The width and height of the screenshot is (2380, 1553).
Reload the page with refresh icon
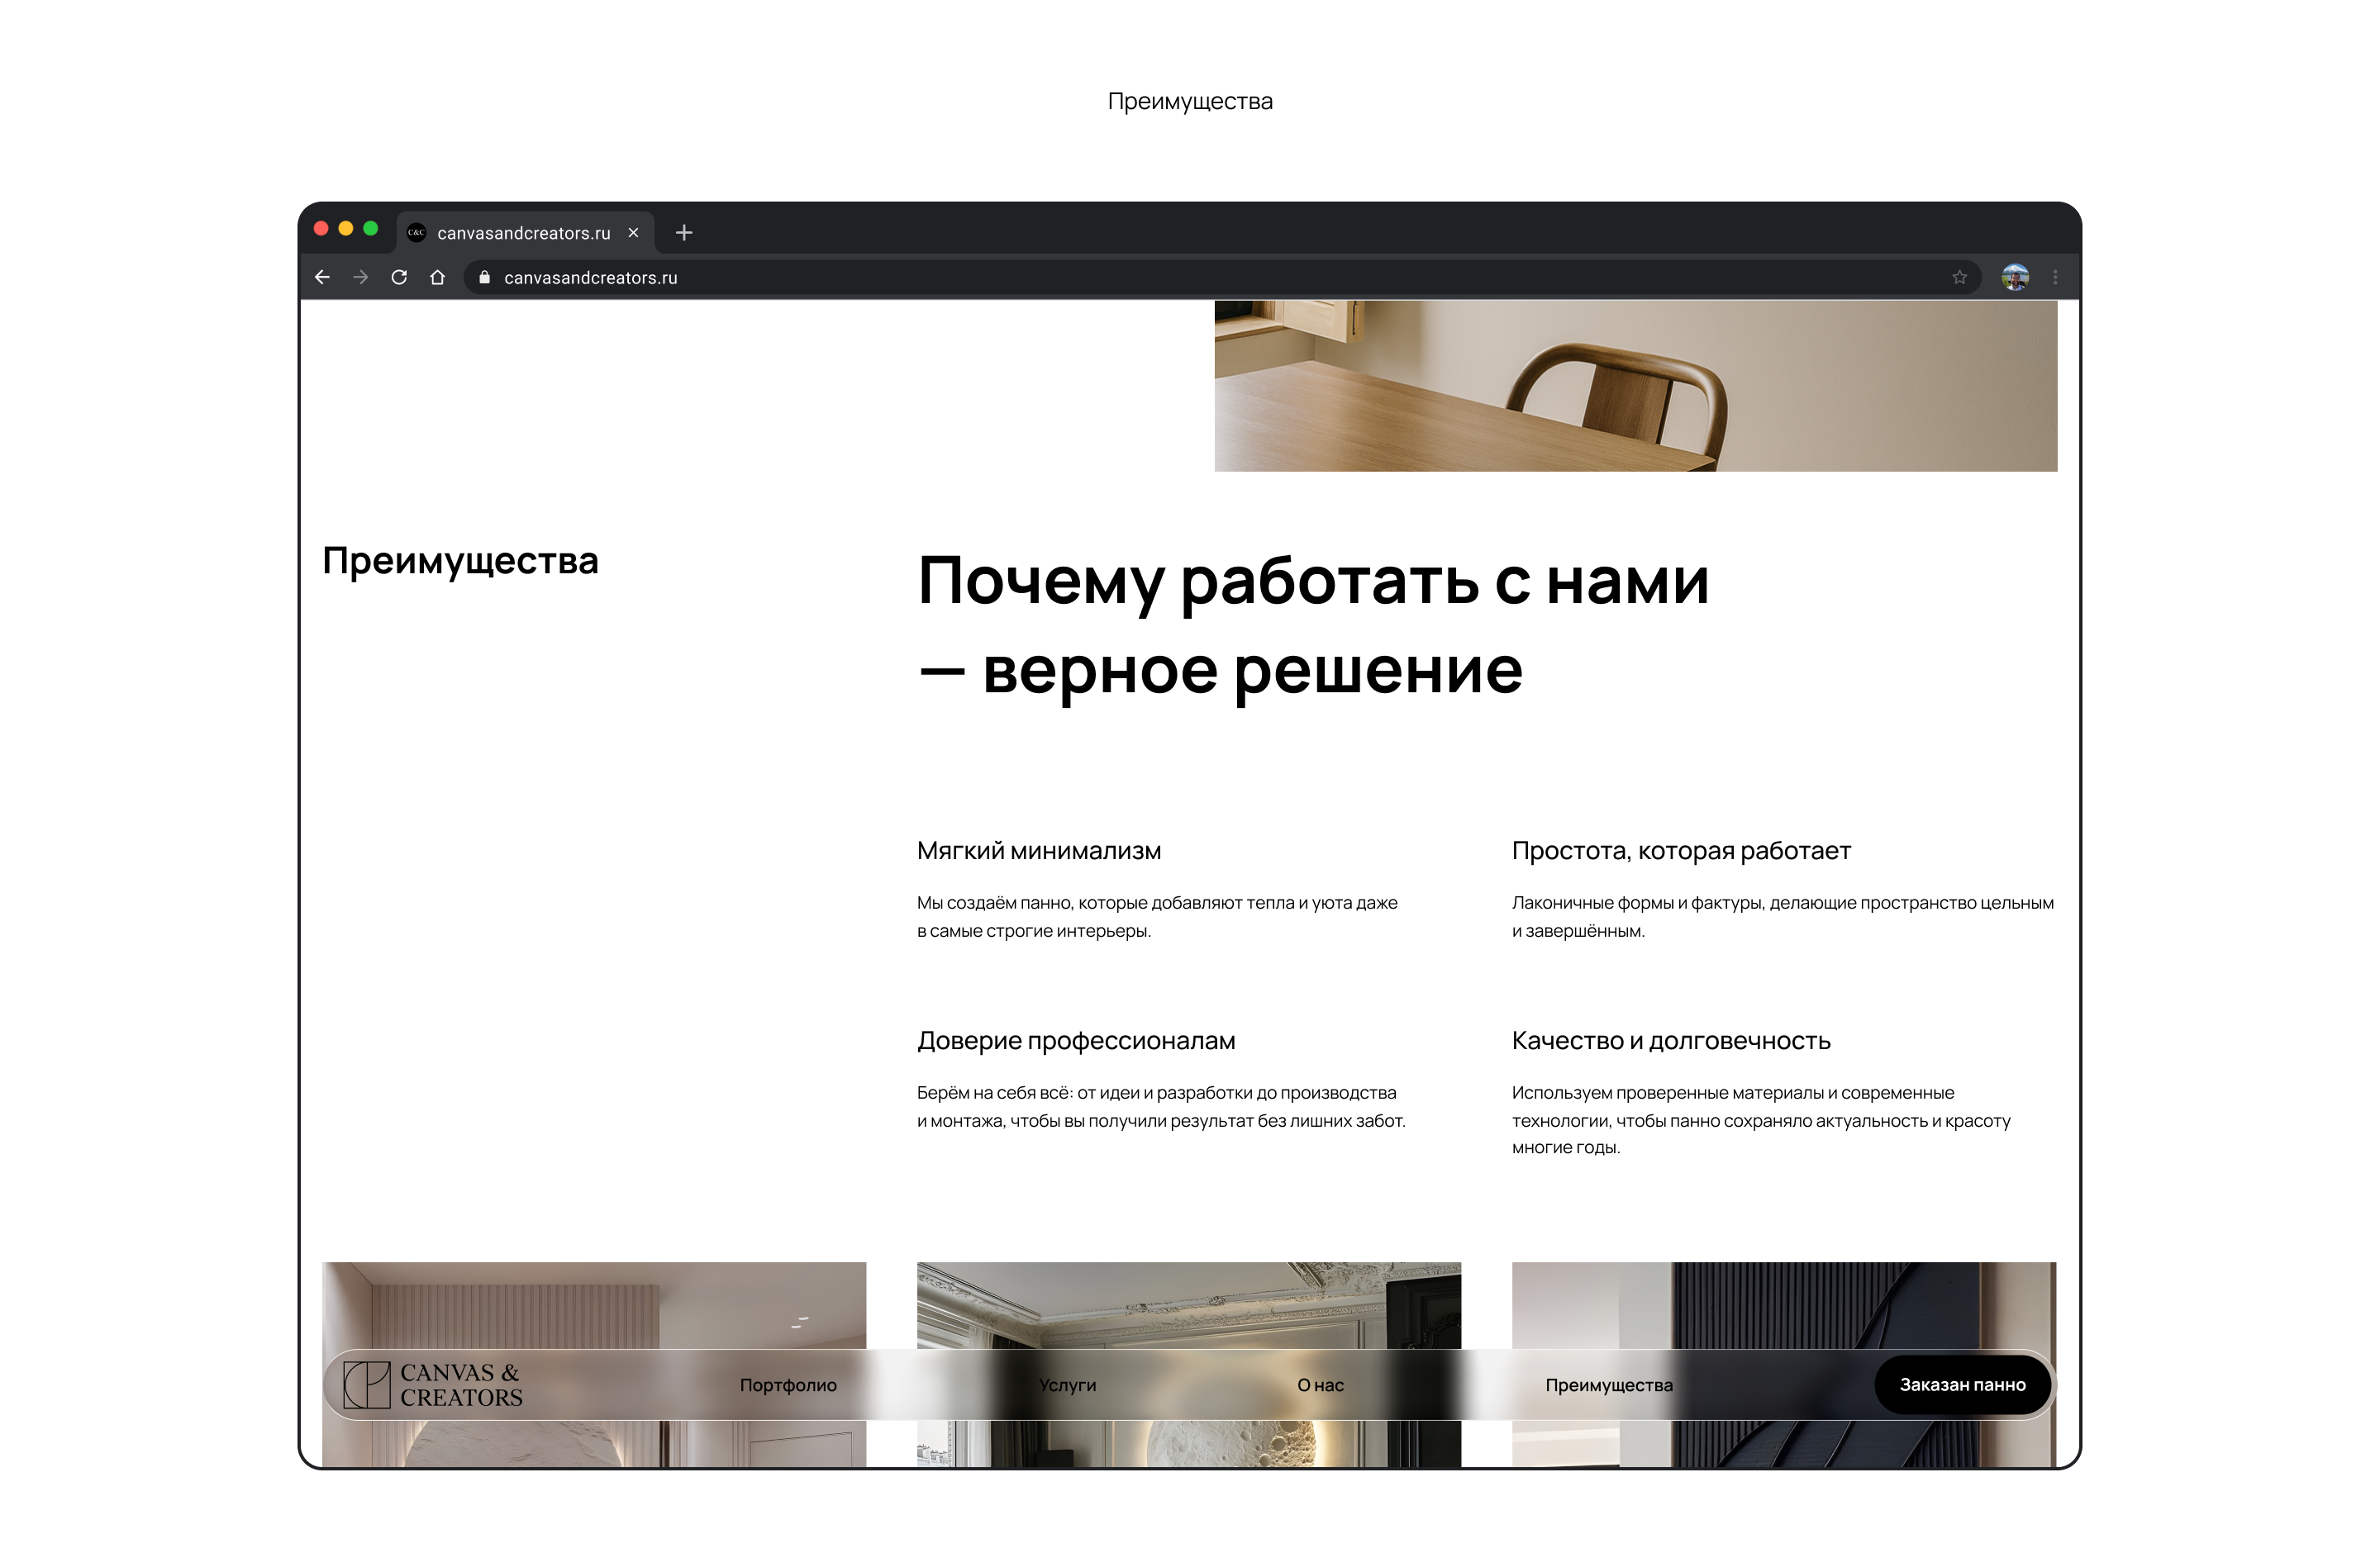pyautogui.click(x=399, y=277)
